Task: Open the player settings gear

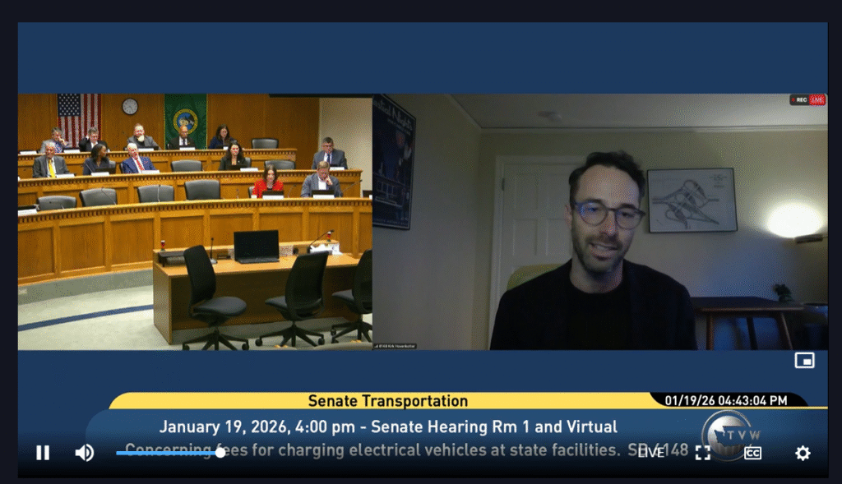Action: pos(803,453)
